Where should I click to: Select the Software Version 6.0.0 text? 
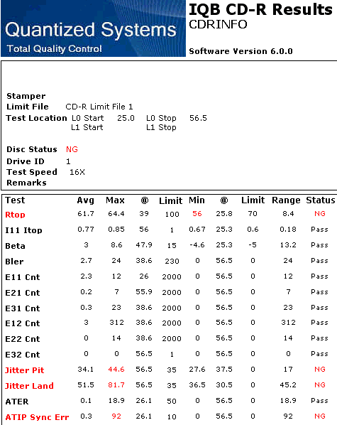coord(241,51)
